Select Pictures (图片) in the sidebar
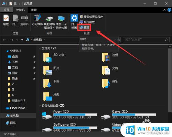 (13, 73)
